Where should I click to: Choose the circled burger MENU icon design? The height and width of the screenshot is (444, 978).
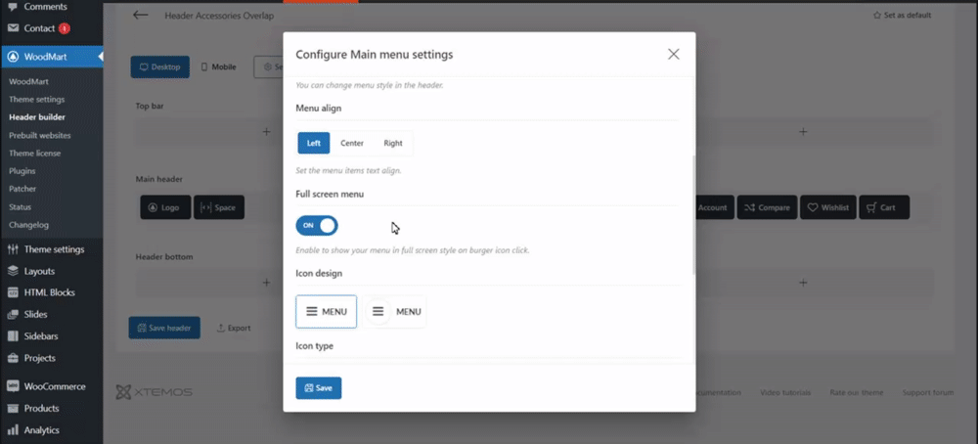coord(394,311)
